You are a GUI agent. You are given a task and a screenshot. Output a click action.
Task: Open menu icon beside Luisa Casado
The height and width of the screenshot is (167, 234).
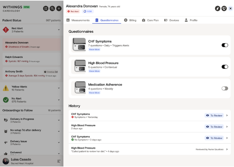pos(59,161)
